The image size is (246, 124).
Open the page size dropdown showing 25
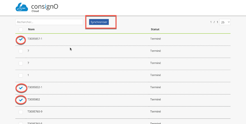pos(225,22)
